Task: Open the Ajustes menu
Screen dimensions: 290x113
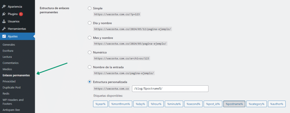Action: click(17, 36)
